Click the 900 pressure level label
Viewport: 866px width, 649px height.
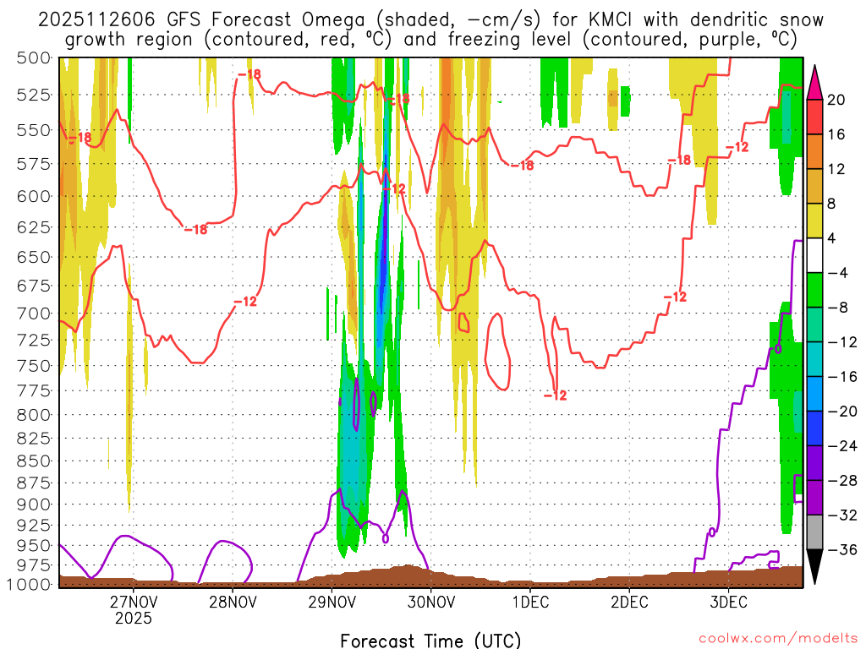34,504
